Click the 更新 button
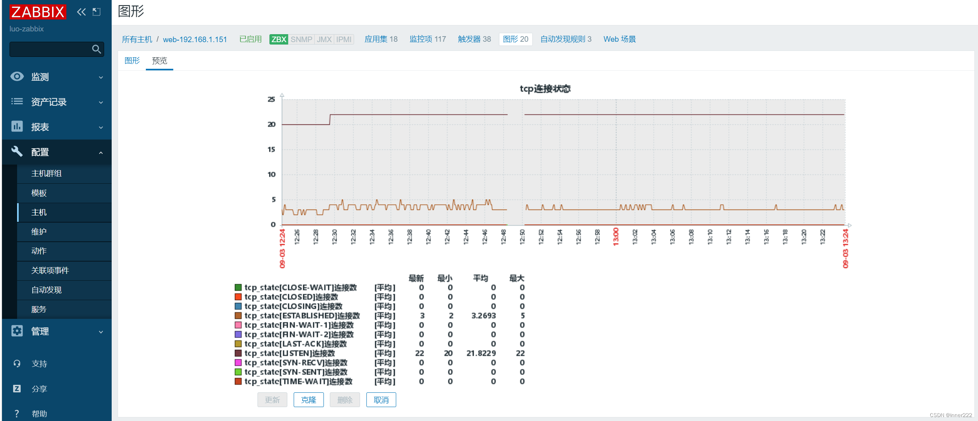 (272, 400)
